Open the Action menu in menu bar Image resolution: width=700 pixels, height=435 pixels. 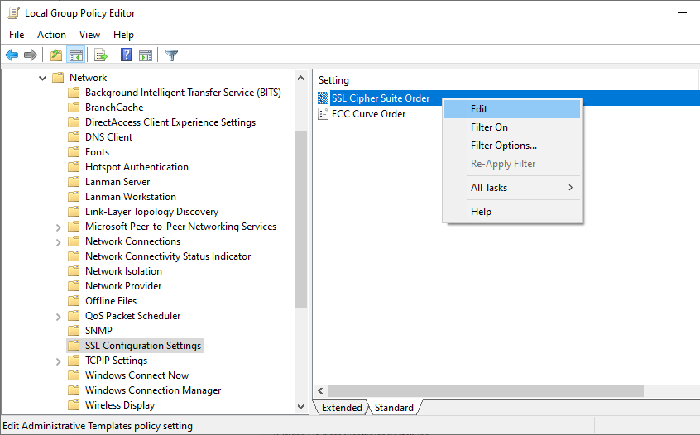[x=51, y=35]
